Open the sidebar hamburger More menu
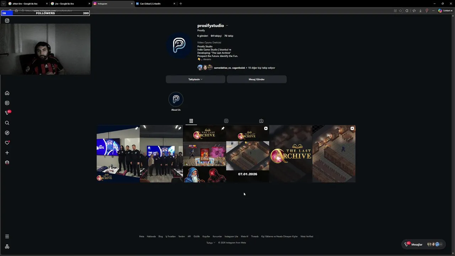 7,236
